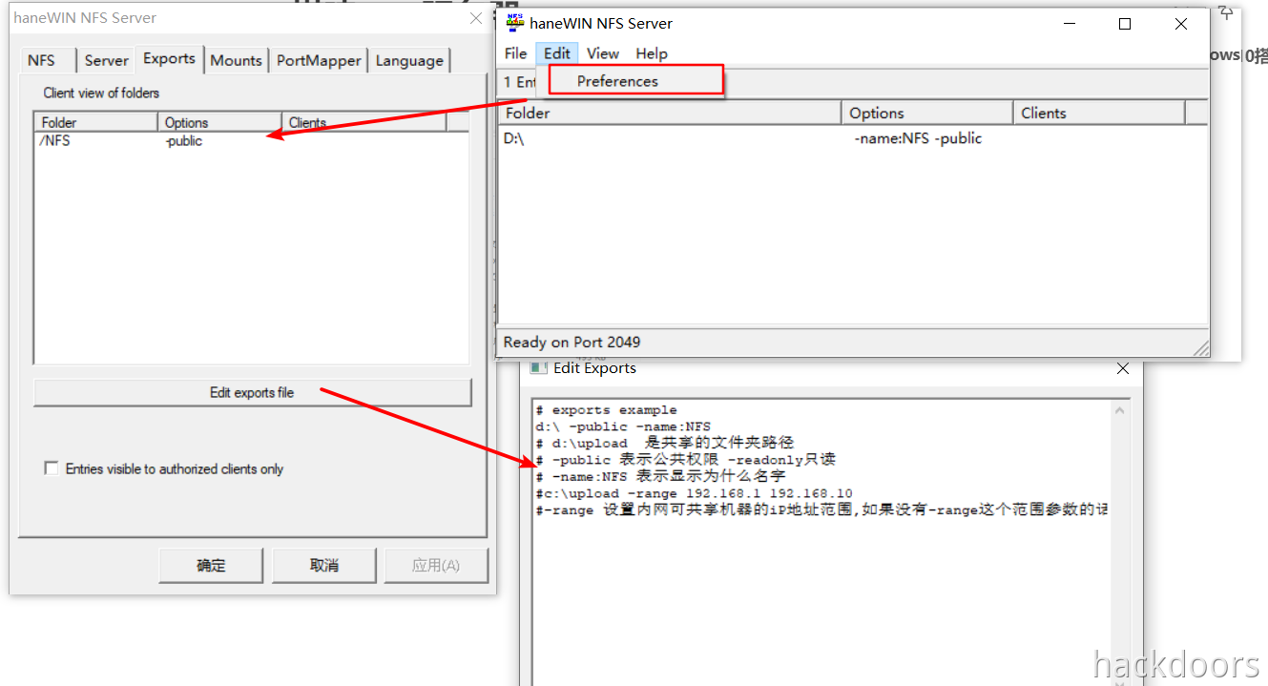Viewport: 1268px width, 686px height.
Task: Toggle Entries visible to authorized clients only
Action: [x=52, y=468]
